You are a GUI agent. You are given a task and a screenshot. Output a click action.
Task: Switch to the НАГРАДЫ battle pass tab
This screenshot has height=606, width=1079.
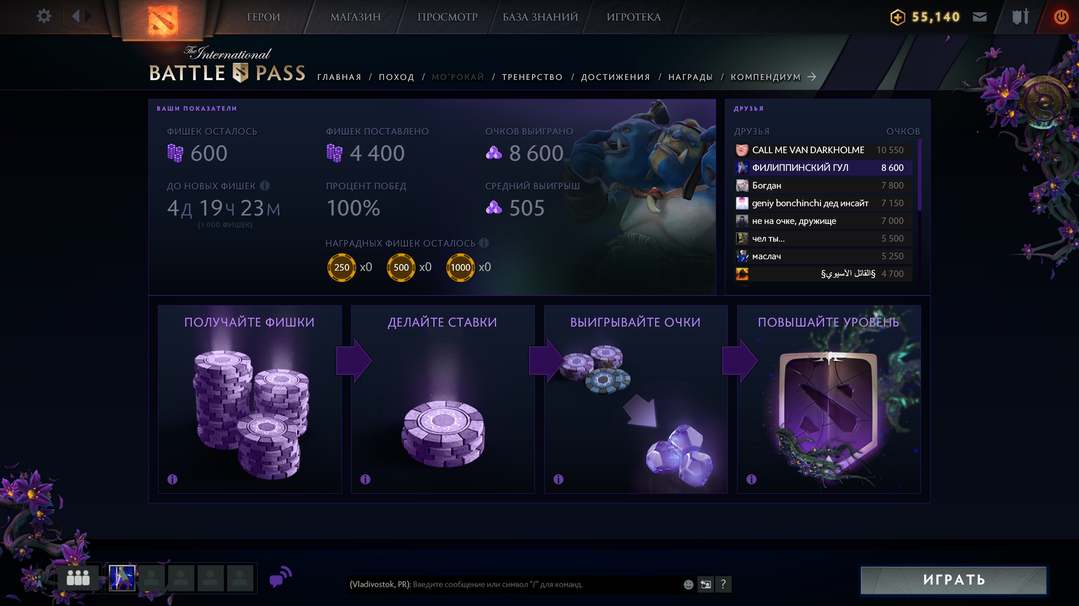pos(690,77)
